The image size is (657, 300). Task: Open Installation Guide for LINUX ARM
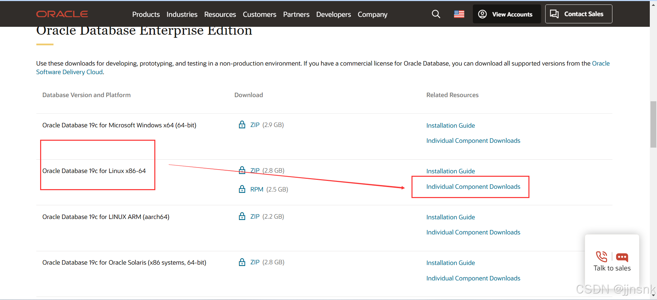(x=451, y=217)
